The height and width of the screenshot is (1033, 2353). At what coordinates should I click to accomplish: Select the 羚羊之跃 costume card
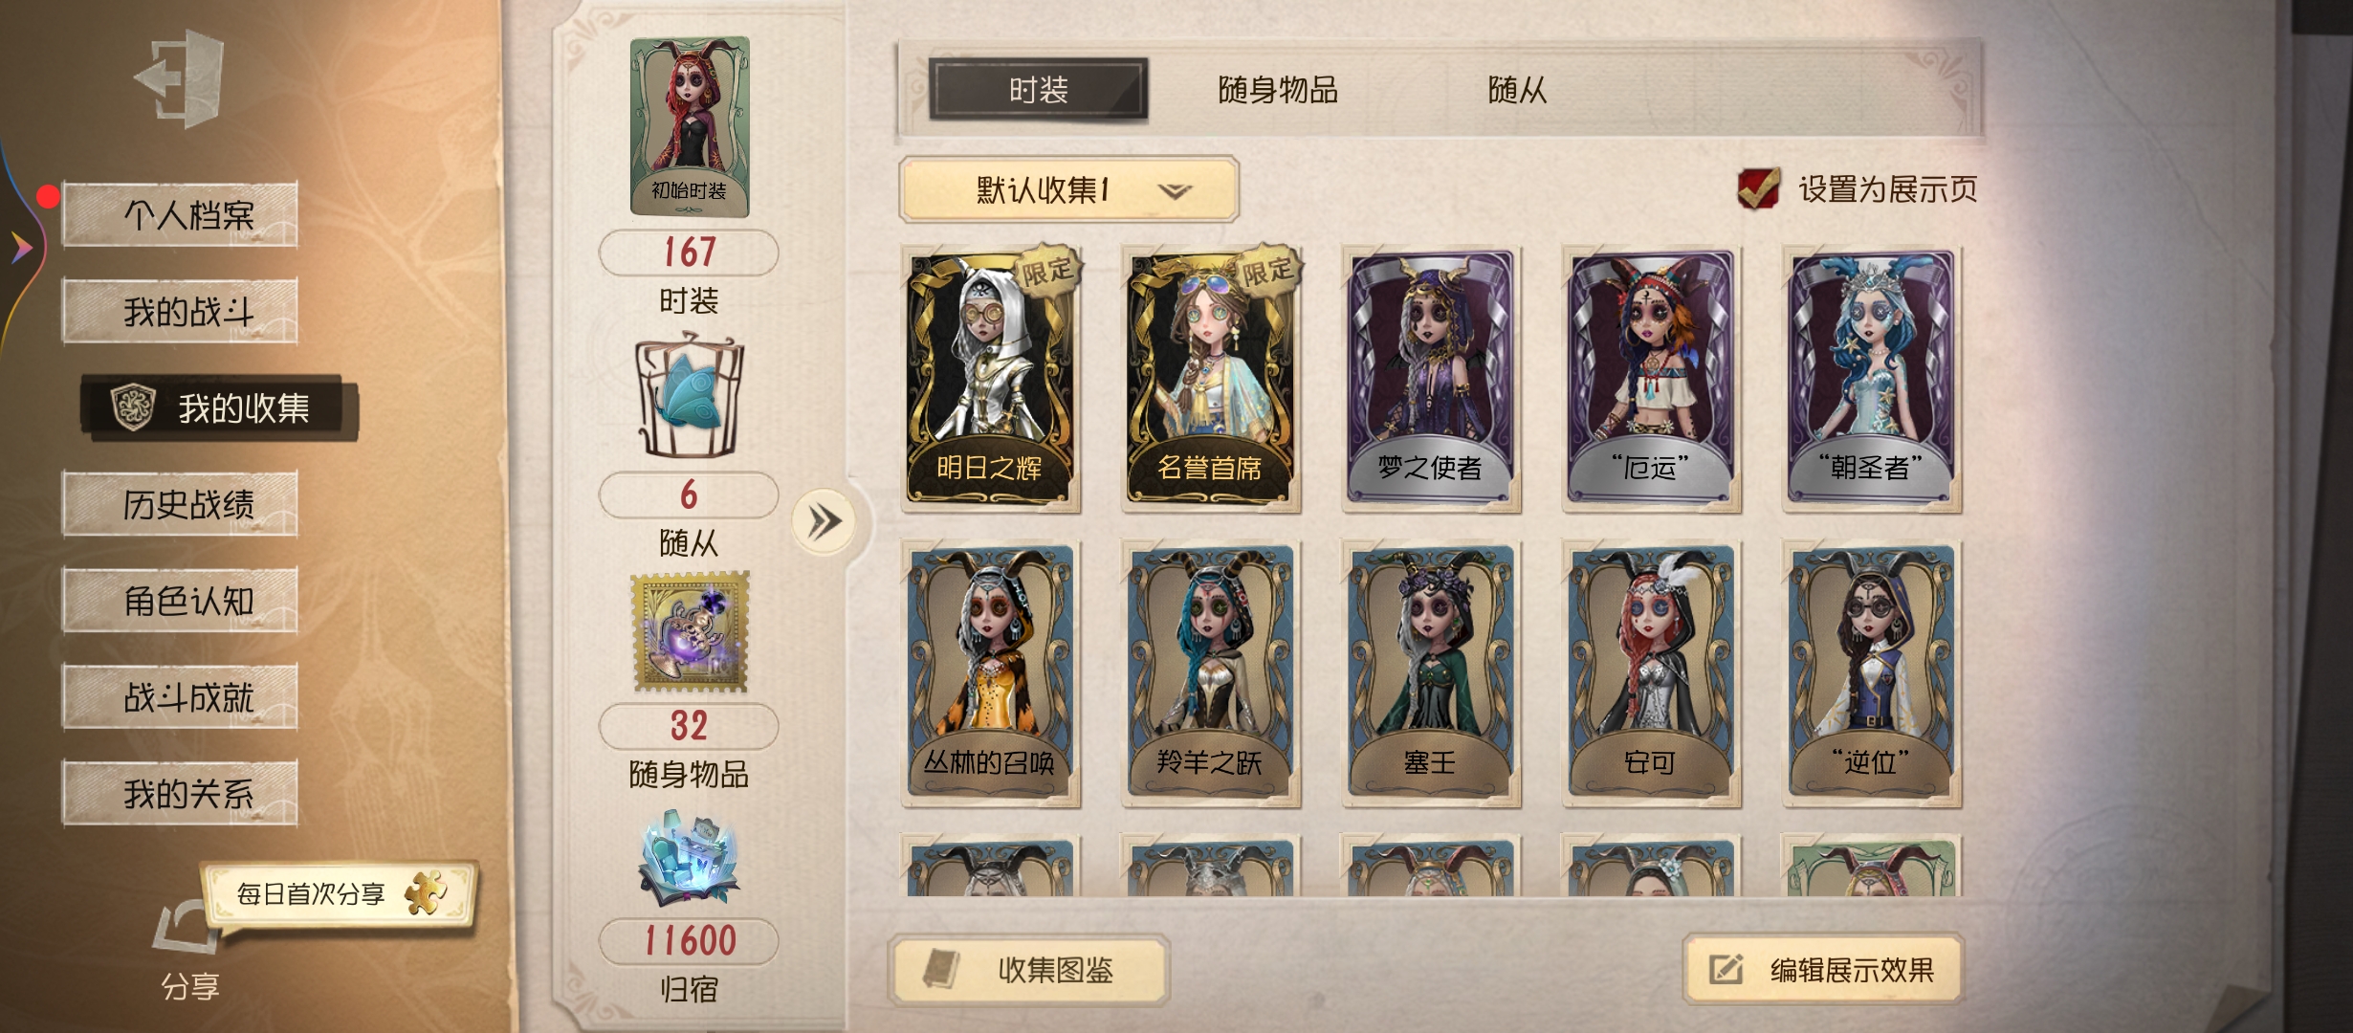pyautogui.click(x=1211, y=673)
